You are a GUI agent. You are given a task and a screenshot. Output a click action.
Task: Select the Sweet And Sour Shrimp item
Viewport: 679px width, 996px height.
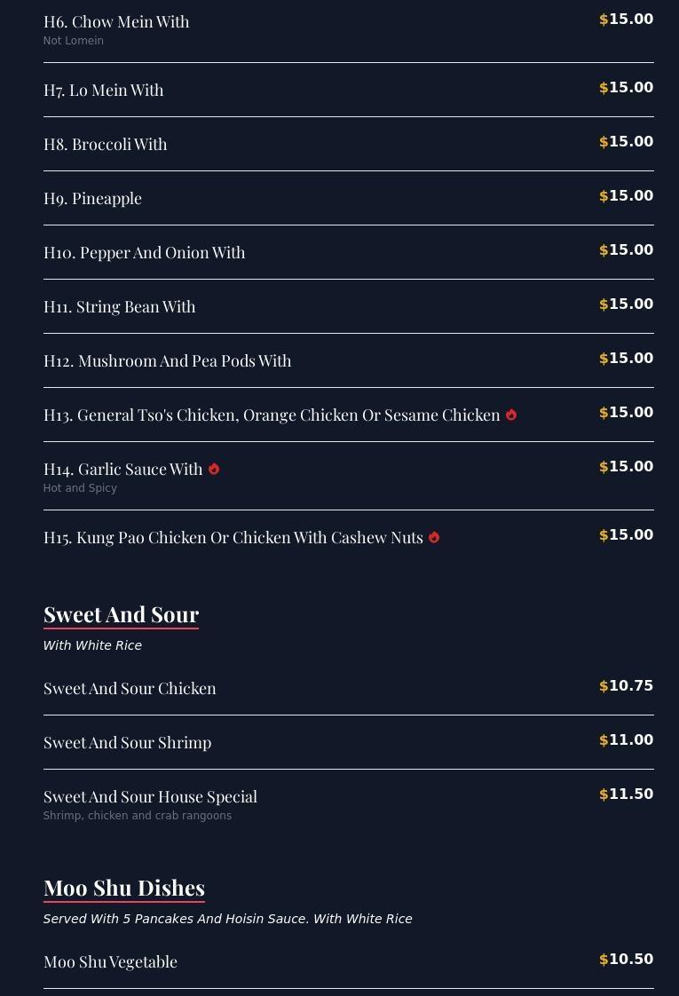pos(128,742)
